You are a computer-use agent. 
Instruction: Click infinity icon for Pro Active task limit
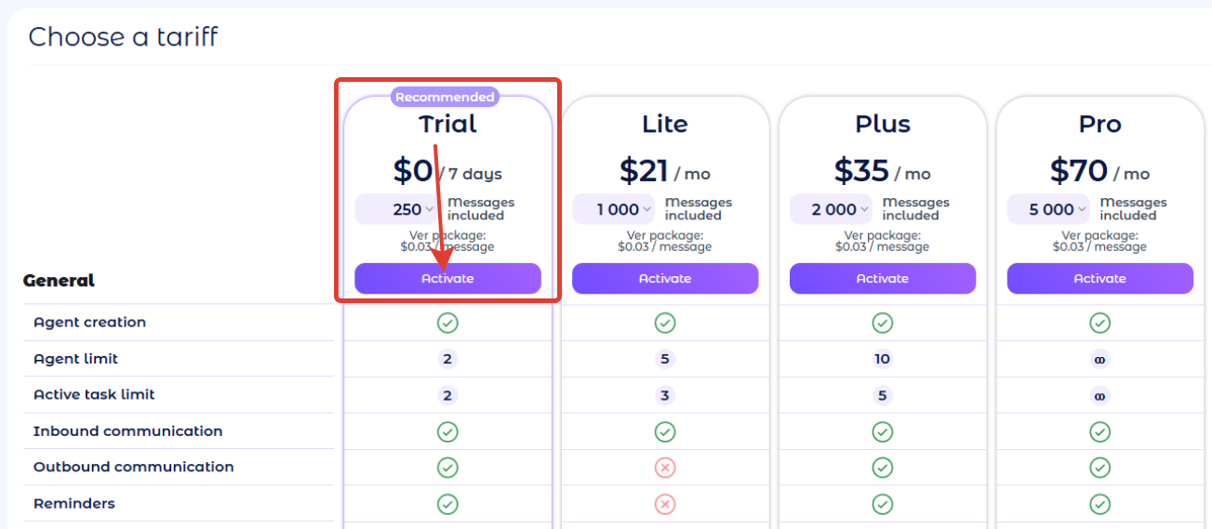click(x=1099, y=395)
